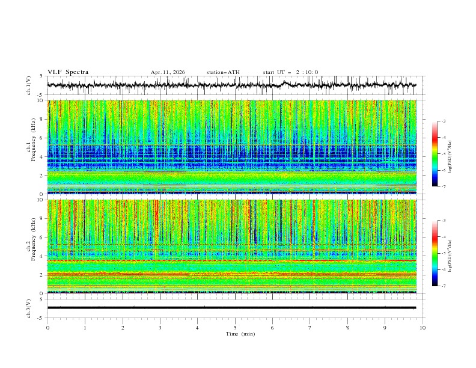Screen dimensions: 476x368
Task: Click time axis tick label "1"
Action: pyautogui.click(x=85, y=328)
